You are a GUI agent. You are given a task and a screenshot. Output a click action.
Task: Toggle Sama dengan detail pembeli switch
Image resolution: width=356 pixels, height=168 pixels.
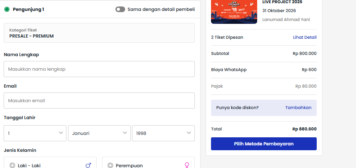pyautogui.click(x=120, y=9)
